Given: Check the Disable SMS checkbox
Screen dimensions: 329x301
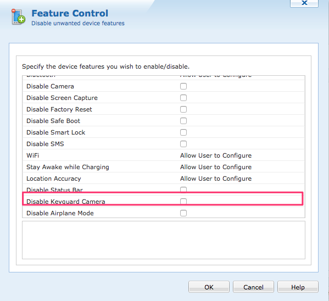Looking at the screenshot, I should click(183, 144).
